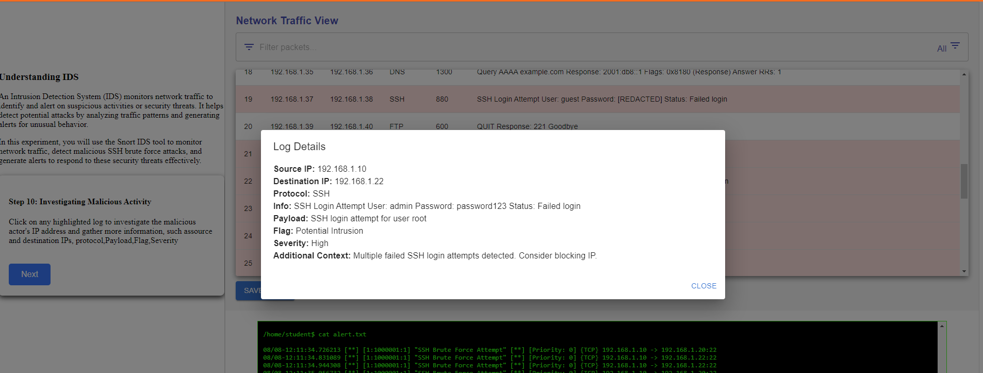983x373 pixels.
Task: Click the filter icon beside Filter packets
Action: [x=249, y=47]
